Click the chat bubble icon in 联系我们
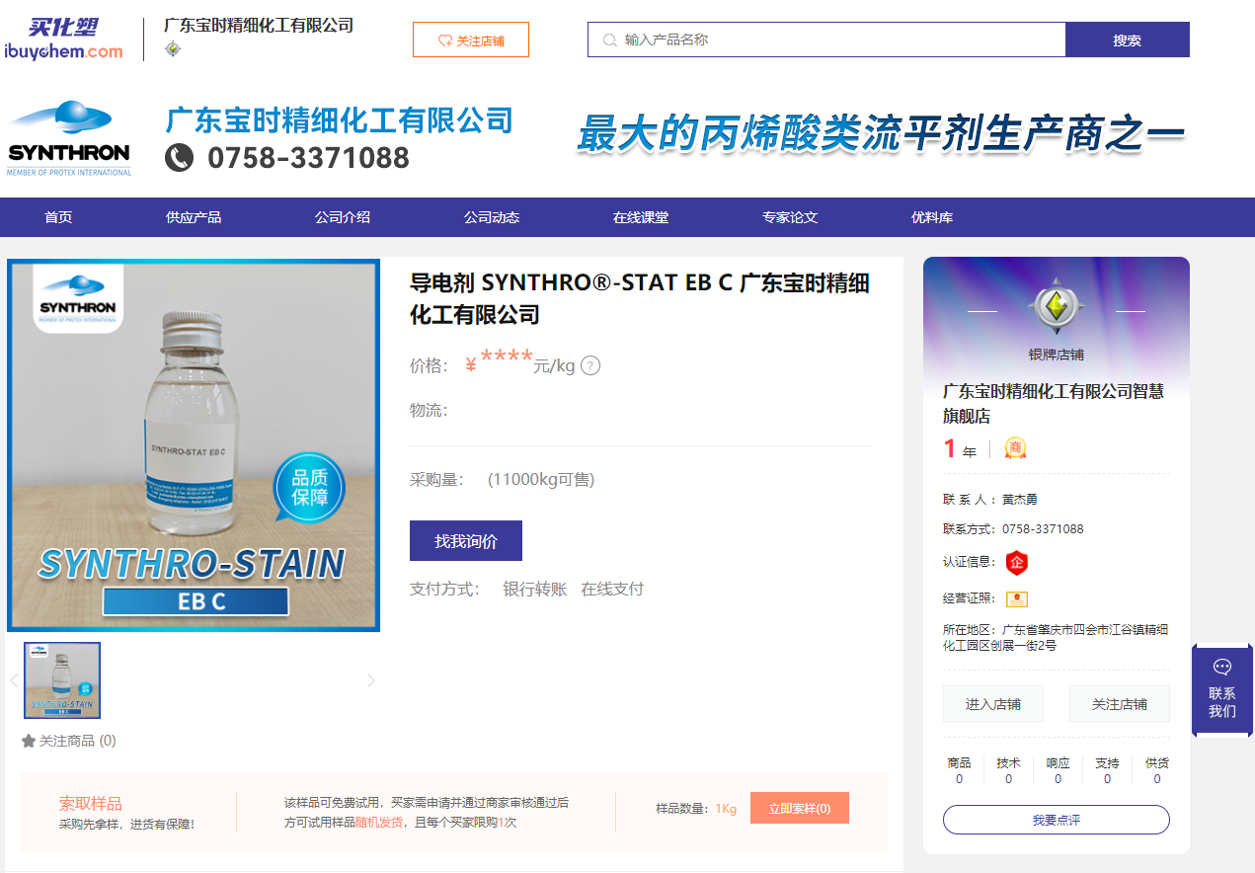Screen dimensions: 1255x873 click(x=1222, y=667)
